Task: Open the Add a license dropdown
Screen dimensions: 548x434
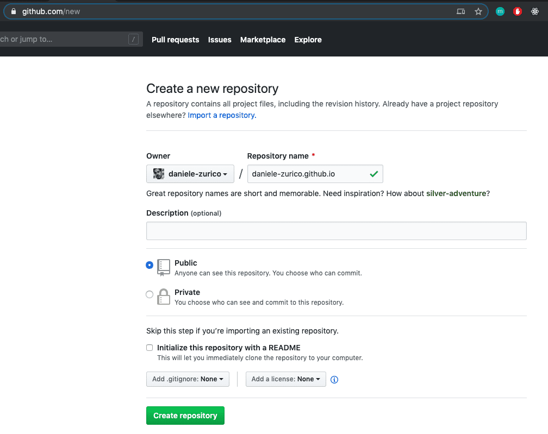Action: click(285, 379)
